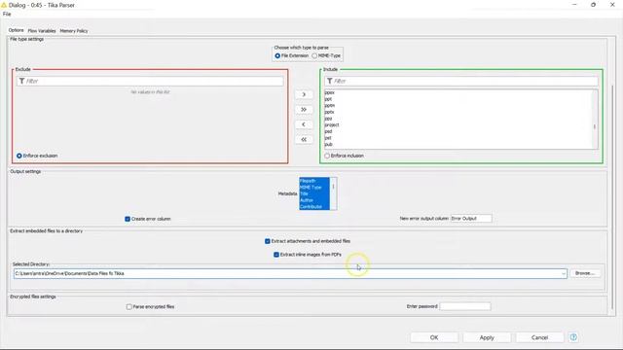Screen dimensions: 623x350
Task: Select File Extension parse type
Action: pos(277,56)
